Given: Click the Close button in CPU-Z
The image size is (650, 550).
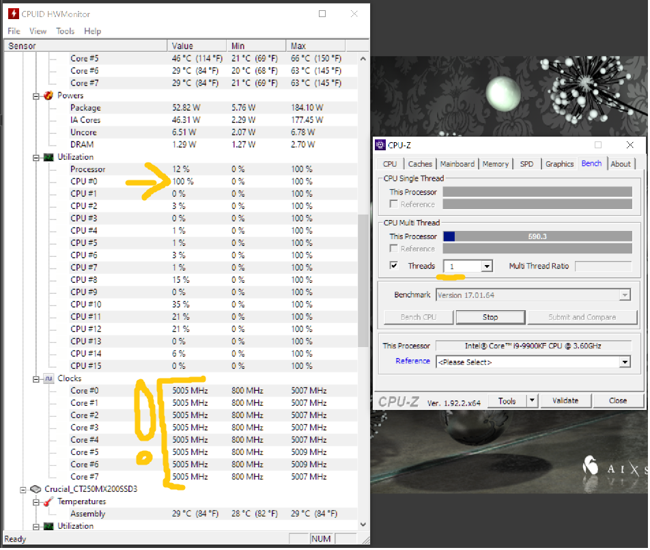Looking at the screenshot, I should click(618, 401).
